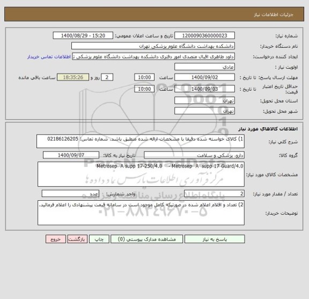Click the مشخصات کالای مورد نیاز label
Screen dimensions: 309x299
272,174
